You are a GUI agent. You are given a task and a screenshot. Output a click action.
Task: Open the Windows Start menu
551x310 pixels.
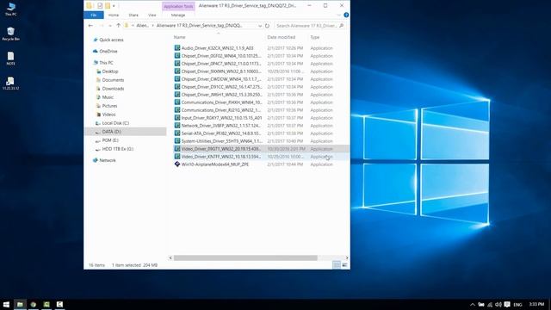(x=6, y=304)
